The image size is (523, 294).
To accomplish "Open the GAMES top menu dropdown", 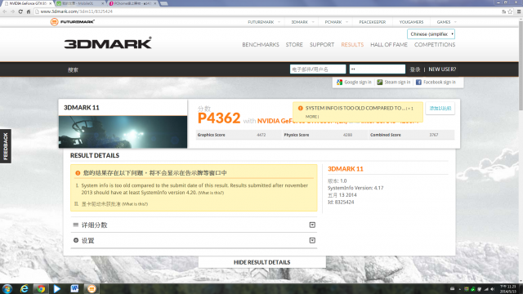I will point(447,22).
